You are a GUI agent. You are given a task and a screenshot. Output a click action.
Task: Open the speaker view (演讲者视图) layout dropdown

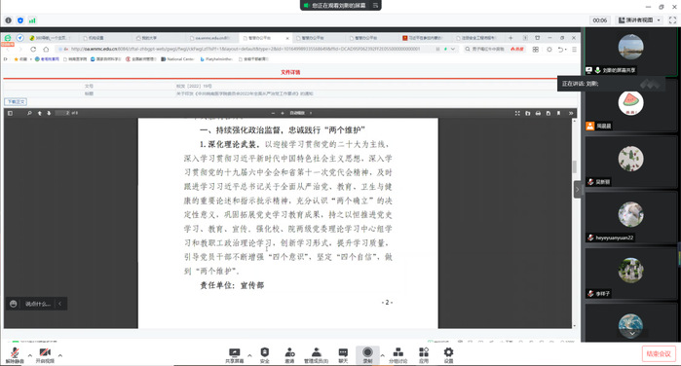coord(640,20)
